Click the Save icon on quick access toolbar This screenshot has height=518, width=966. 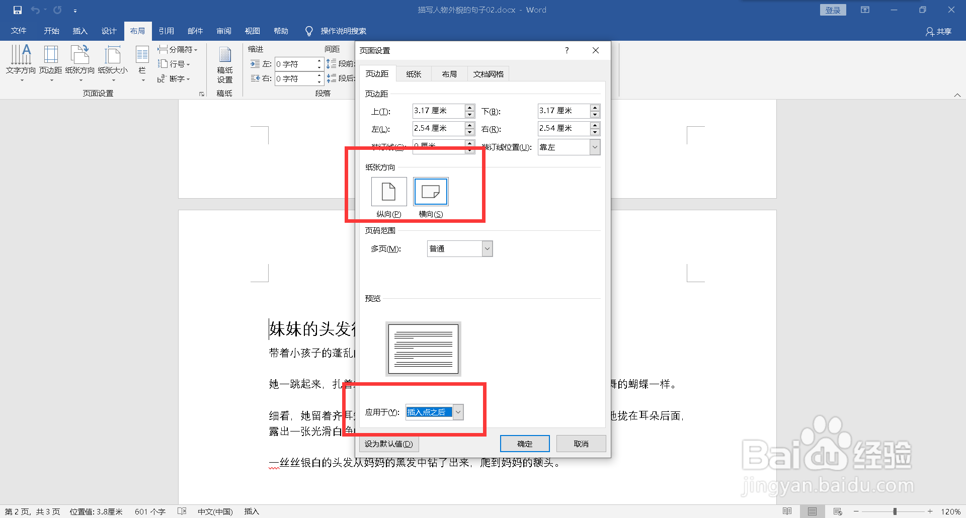coord(17,9)
